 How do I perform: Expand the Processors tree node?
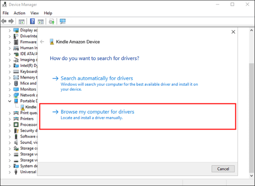point(10,125)
